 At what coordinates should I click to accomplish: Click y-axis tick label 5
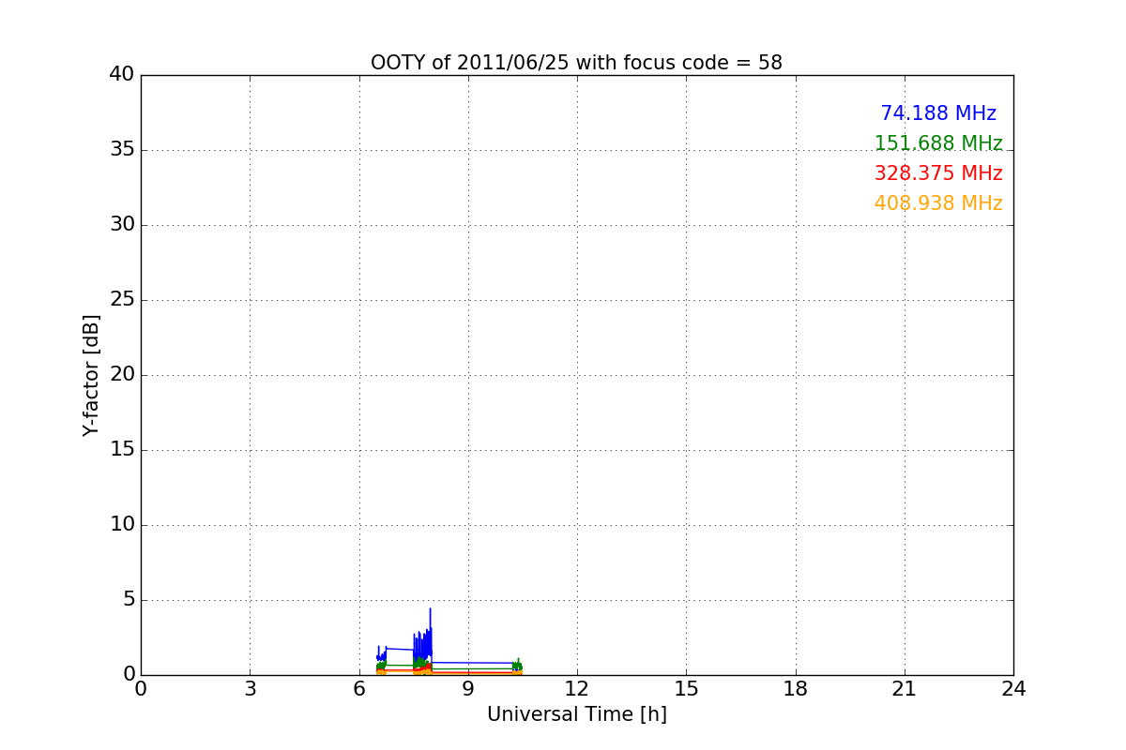[x=129, y=600]
